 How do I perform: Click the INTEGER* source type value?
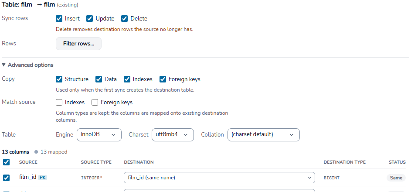click(92, 178)
